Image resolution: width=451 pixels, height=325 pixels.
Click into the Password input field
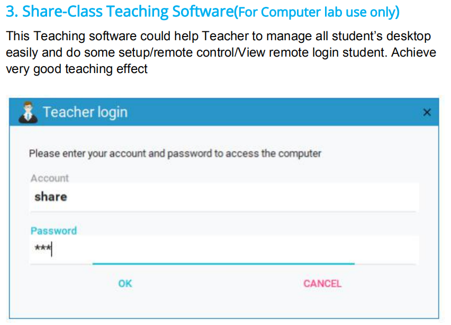pos(222,249)
